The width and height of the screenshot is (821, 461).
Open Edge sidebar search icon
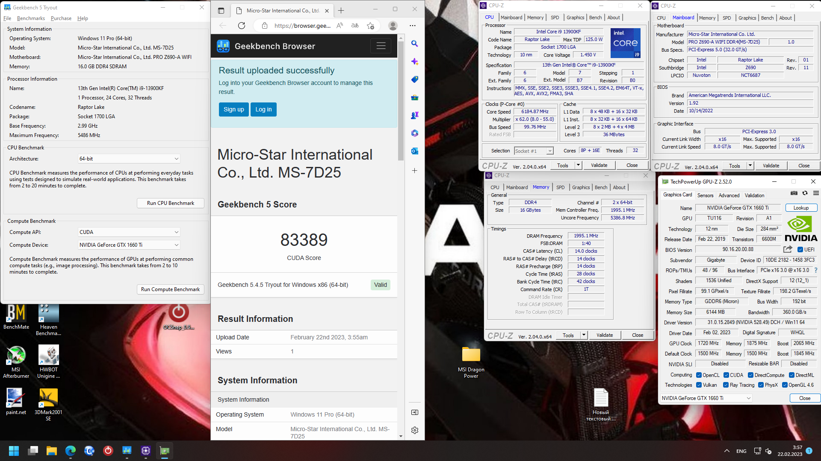tap(414, 44)
